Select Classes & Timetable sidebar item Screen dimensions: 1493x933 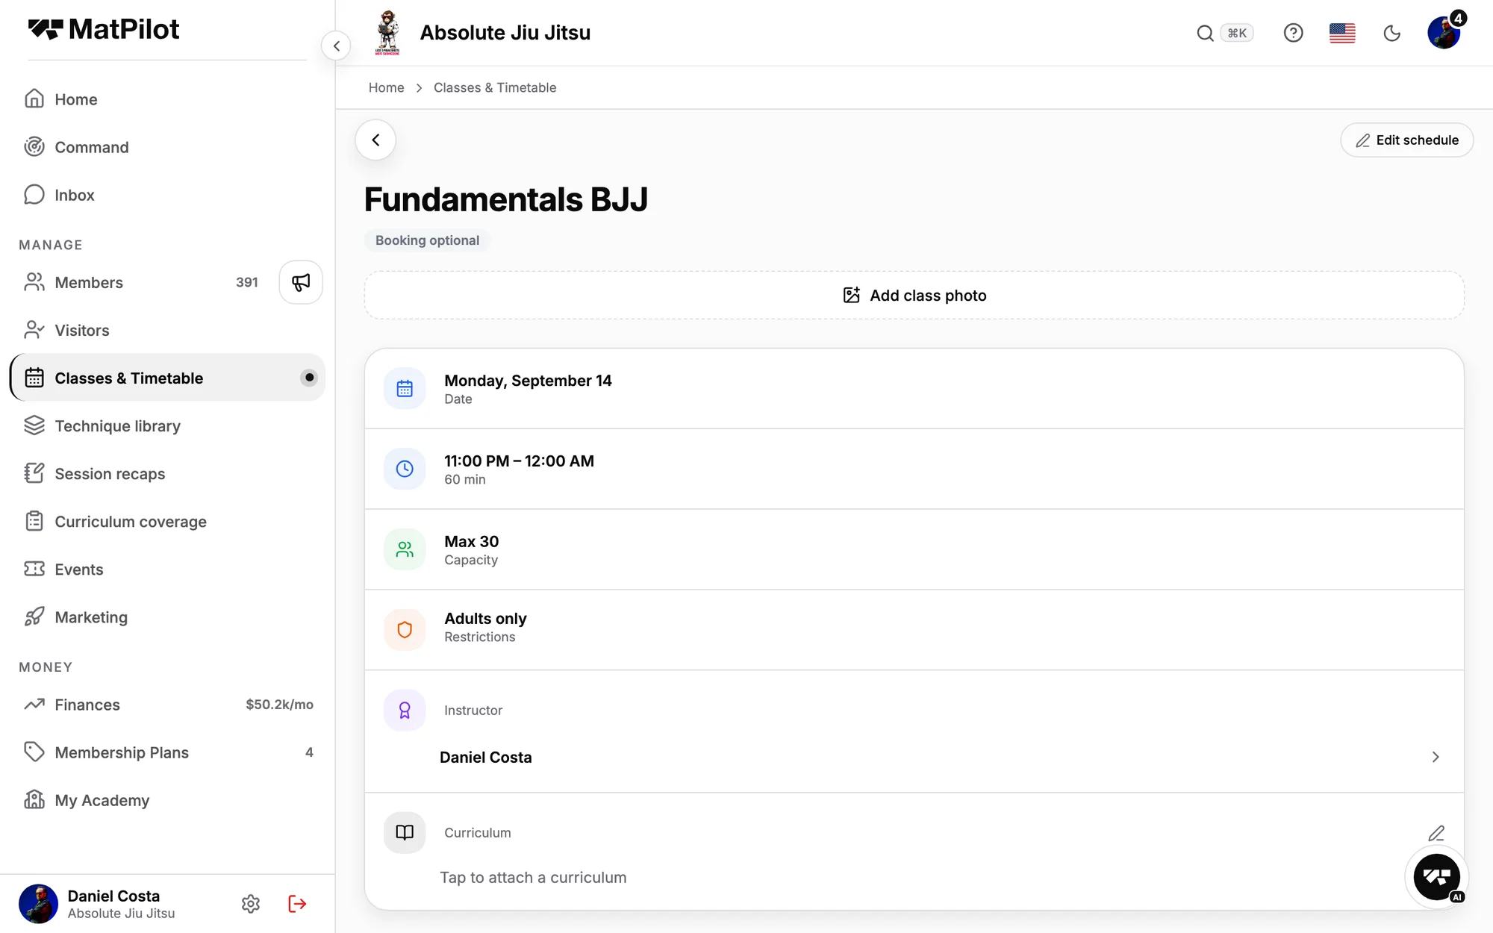coord(168,378)
